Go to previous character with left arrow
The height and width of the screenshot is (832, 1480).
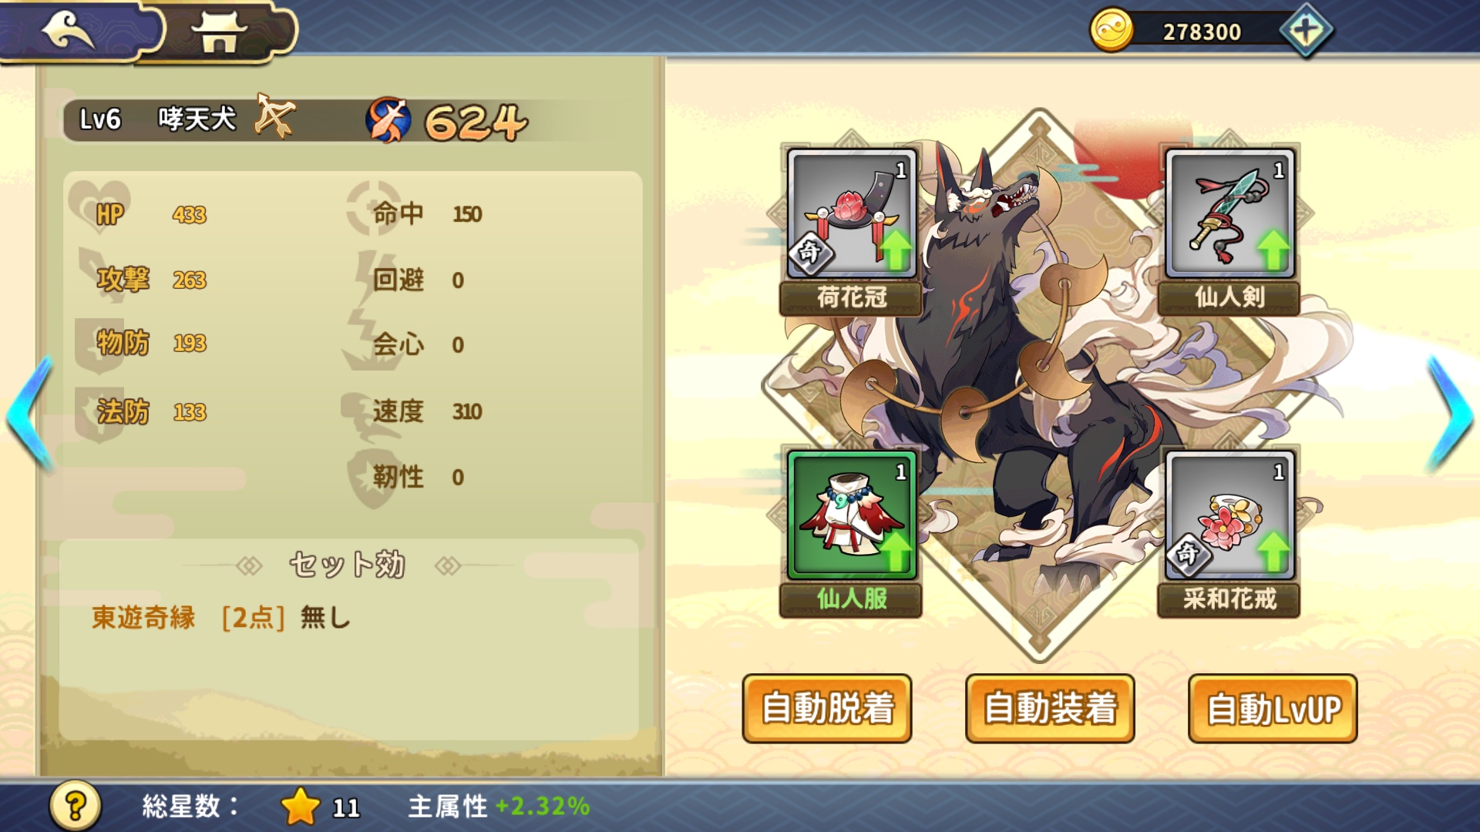pyautogui.click(x=31, y=414)
